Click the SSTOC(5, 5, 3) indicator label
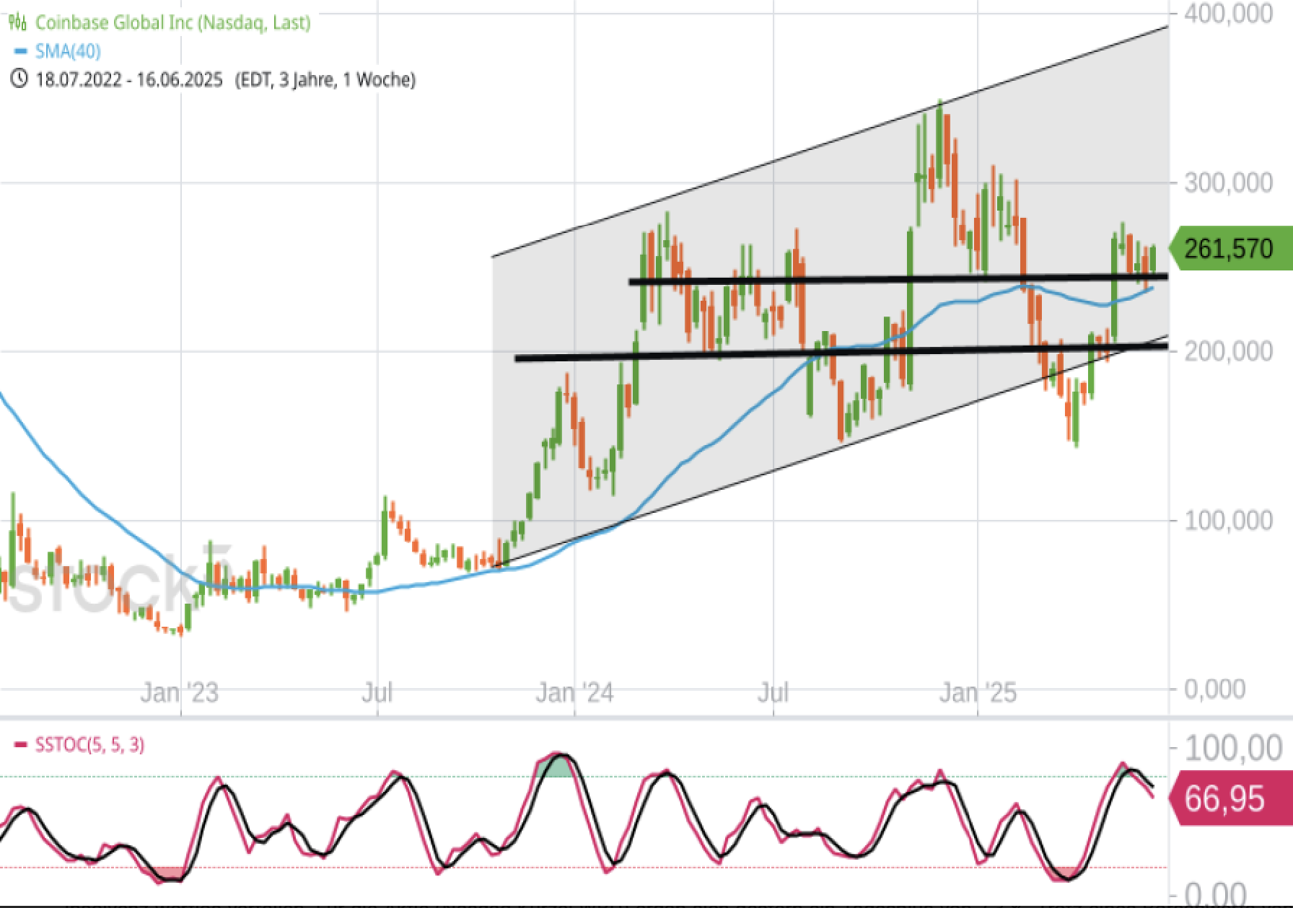Screen dimensions: 1293x908 [x=89, y=744]
